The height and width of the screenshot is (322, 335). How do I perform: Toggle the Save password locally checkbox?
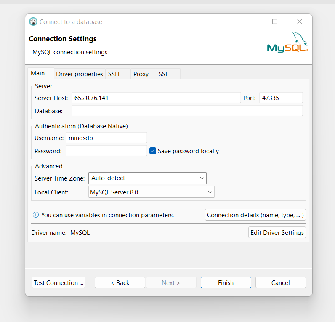tap(153, 151)
